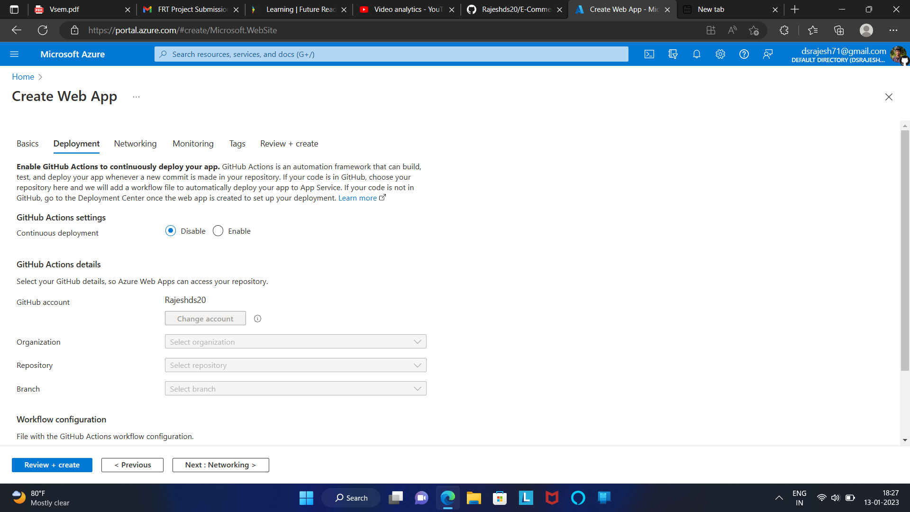Expand the Select branch dropdown
The height and width of the screenshot is (512, 910).
[x=295, y=388]
